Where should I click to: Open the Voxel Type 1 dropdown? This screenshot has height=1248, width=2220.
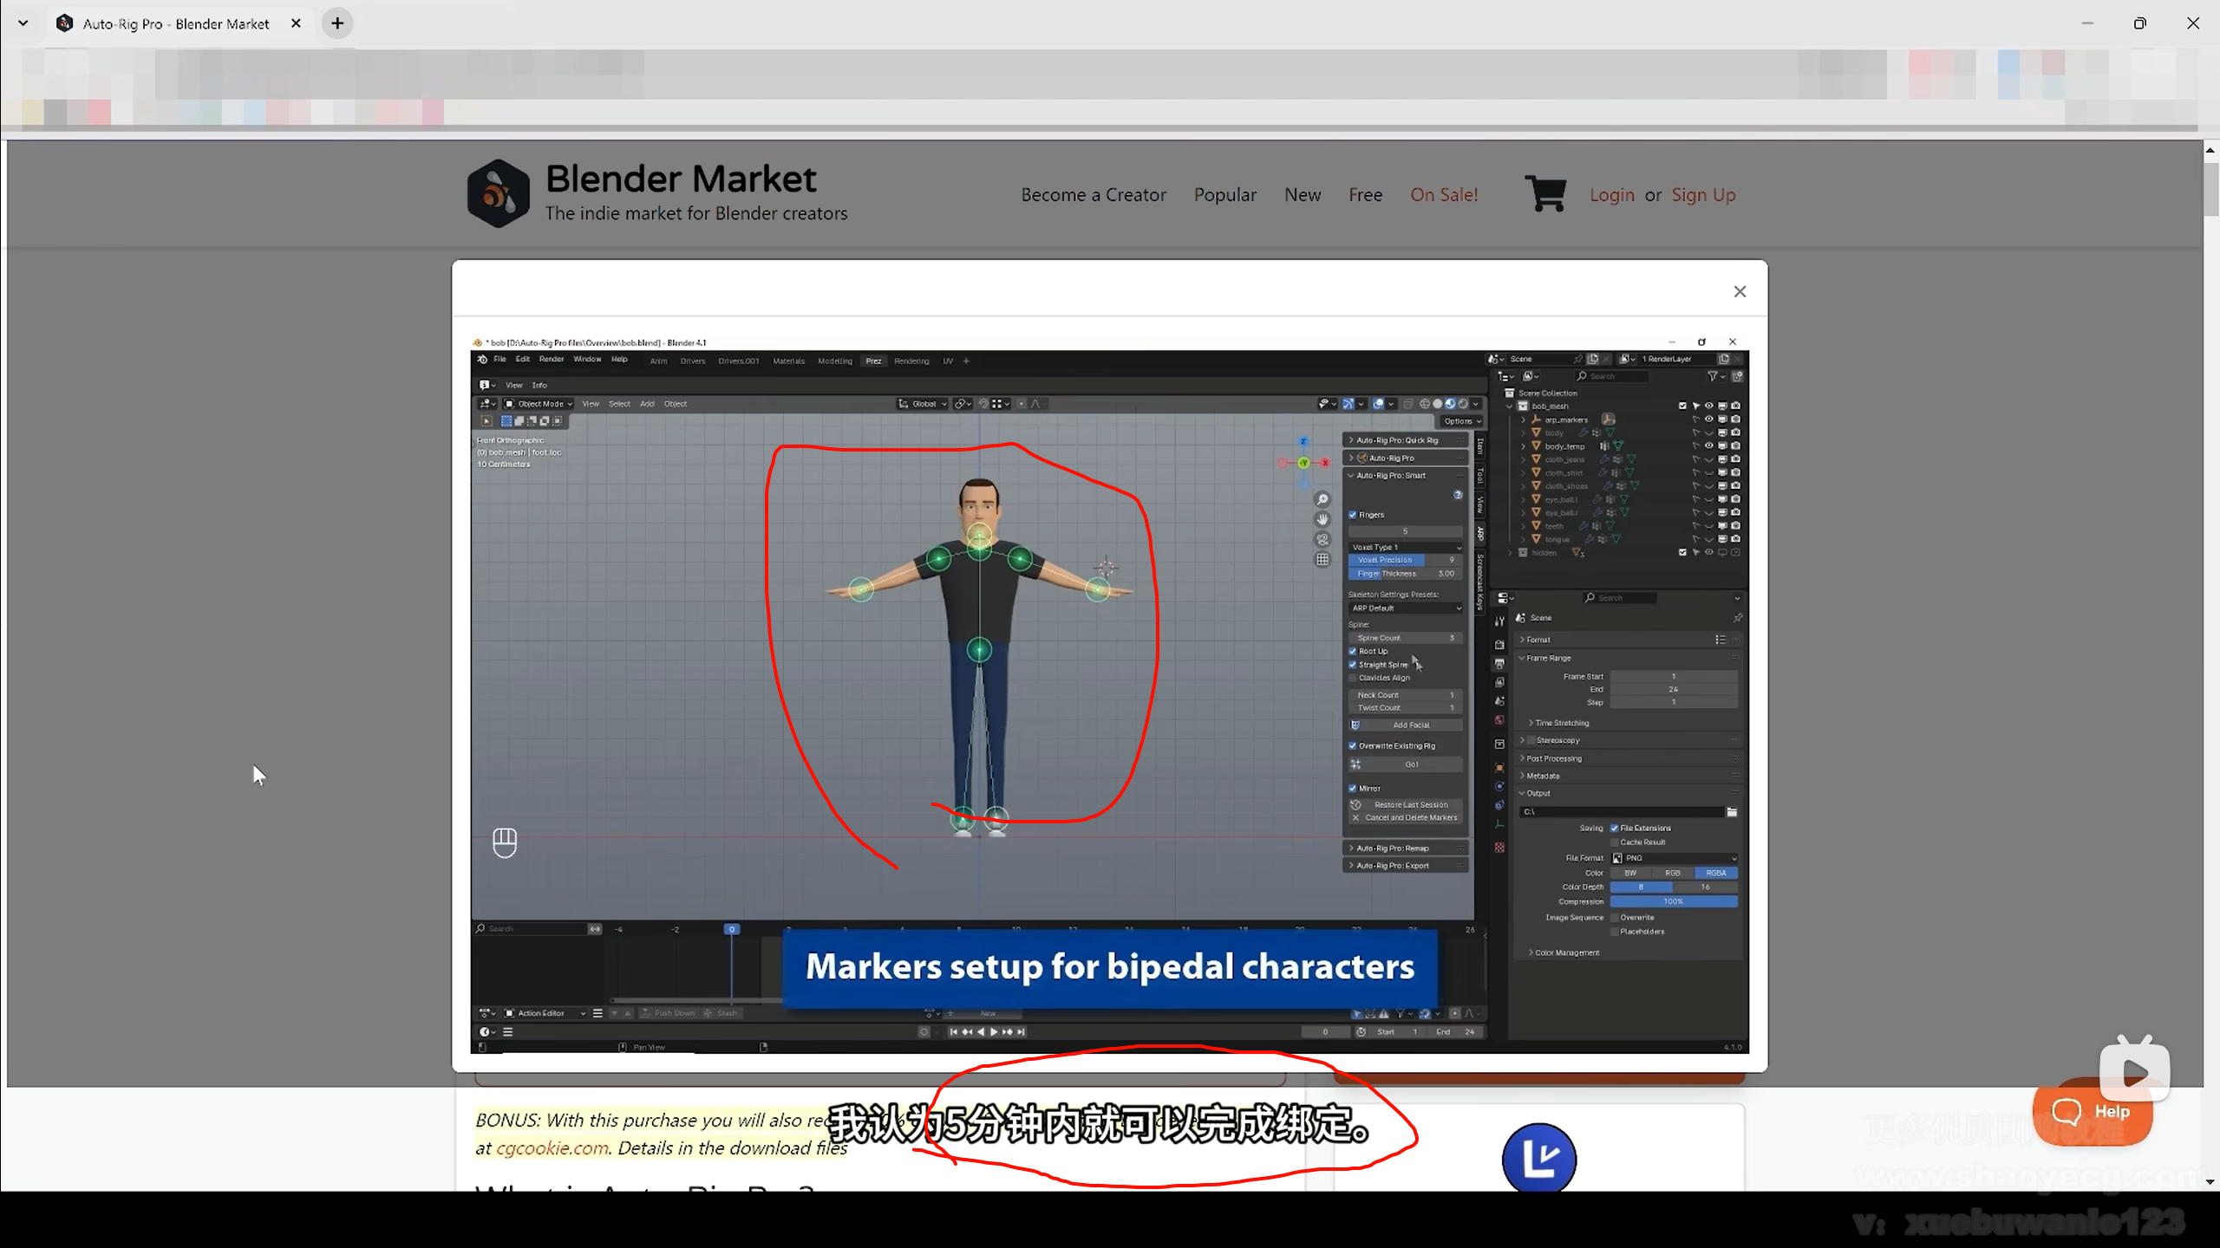1405,547
